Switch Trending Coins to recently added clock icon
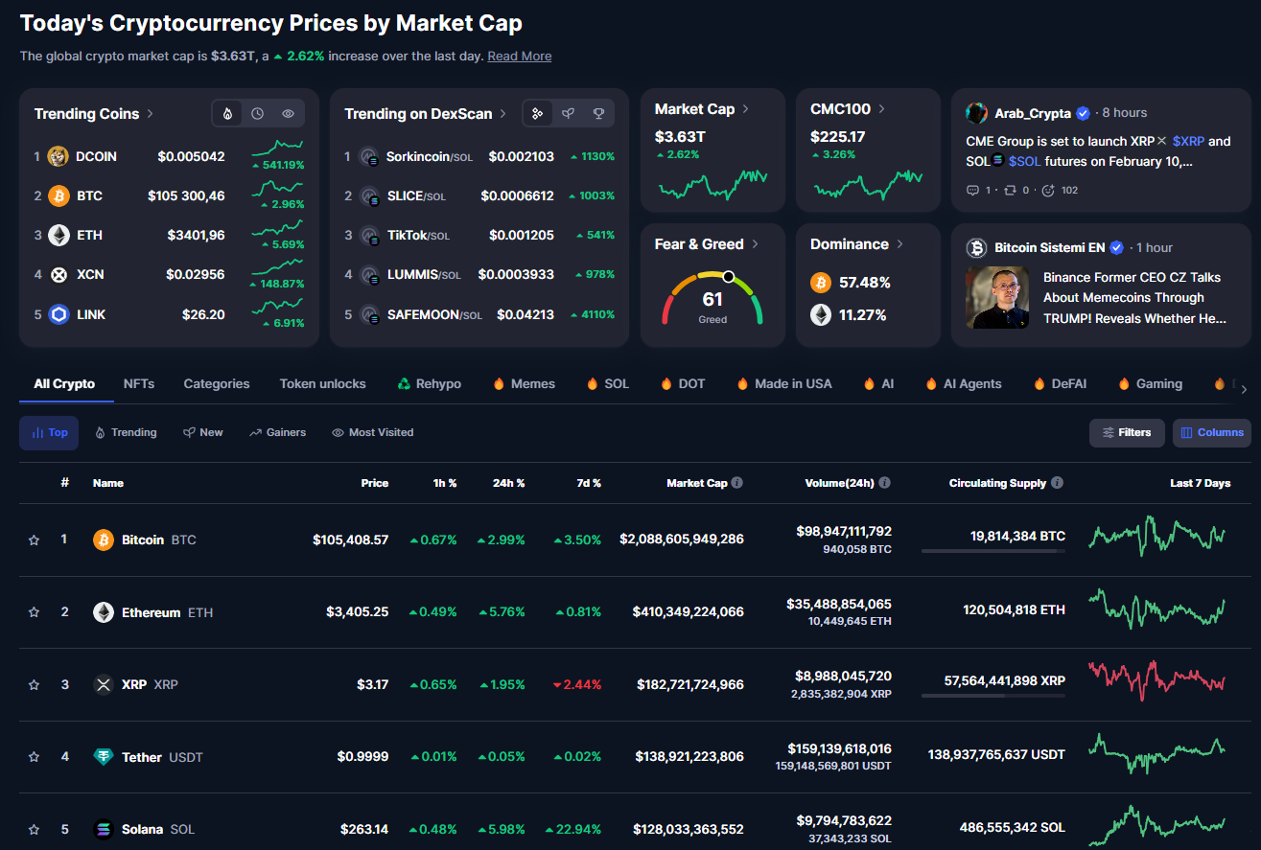The width and height of the screenshot is (1261, 850). (x=258, y=113)
